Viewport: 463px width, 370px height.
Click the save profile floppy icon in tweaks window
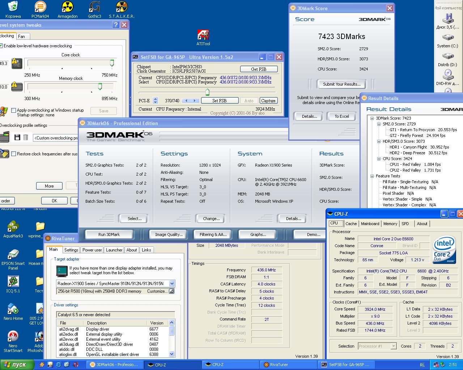[17, 137]
